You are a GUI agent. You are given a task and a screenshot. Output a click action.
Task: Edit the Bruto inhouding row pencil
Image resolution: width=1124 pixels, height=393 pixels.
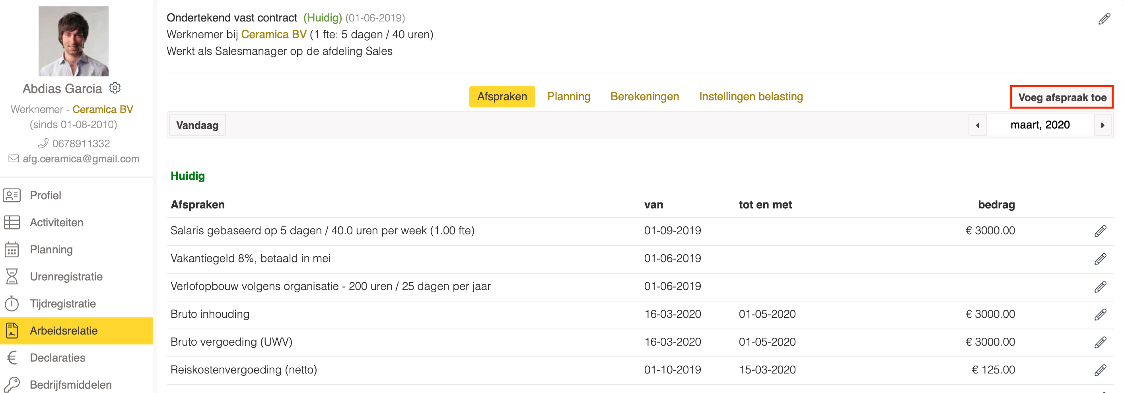[x=1100, y=315]
